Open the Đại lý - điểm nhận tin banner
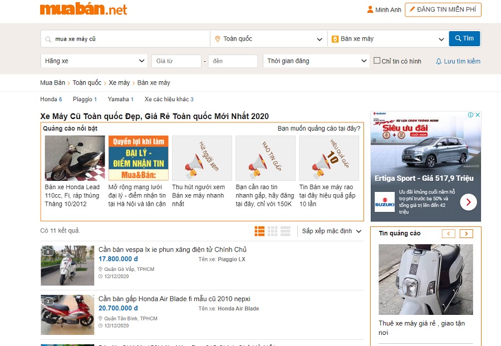 click(x=139, y=158)
